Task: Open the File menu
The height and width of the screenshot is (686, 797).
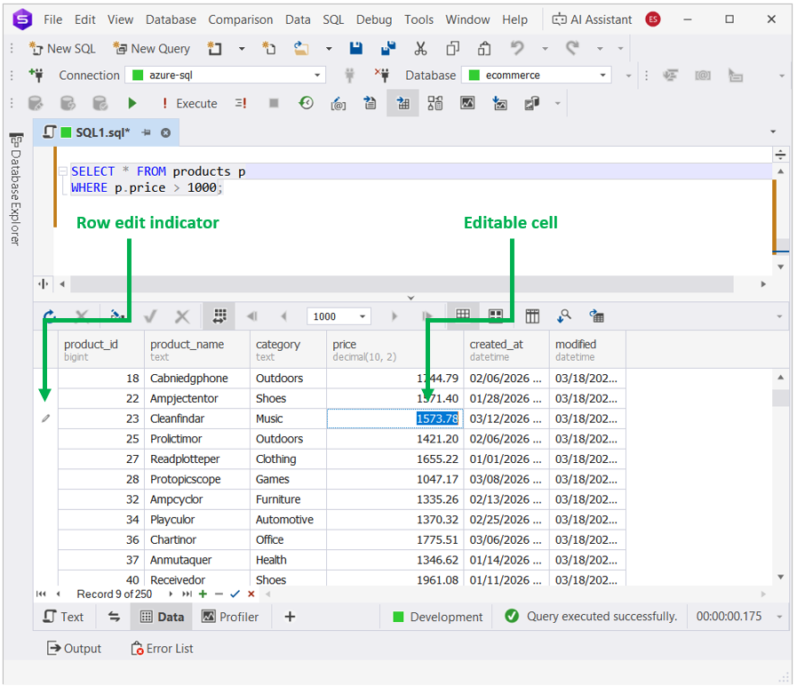Action: (52, 20)
